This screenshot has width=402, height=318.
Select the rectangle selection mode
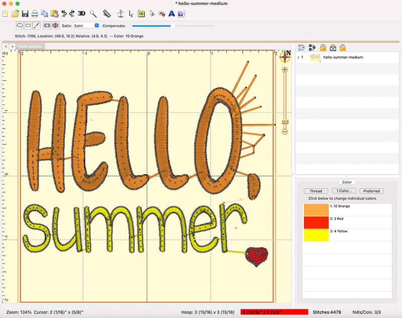tap(28, 25)
